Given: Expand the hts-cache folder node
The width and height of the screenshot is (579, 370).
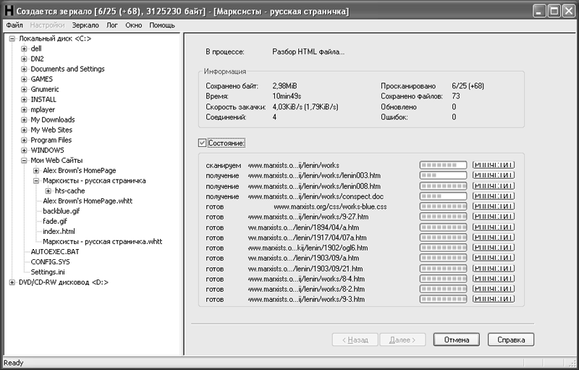Looking at the screenshot, I should click(x=48, y=191).
